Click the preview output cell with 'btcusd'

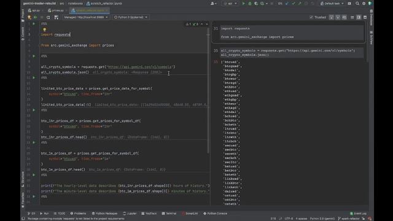click(230, 62)
